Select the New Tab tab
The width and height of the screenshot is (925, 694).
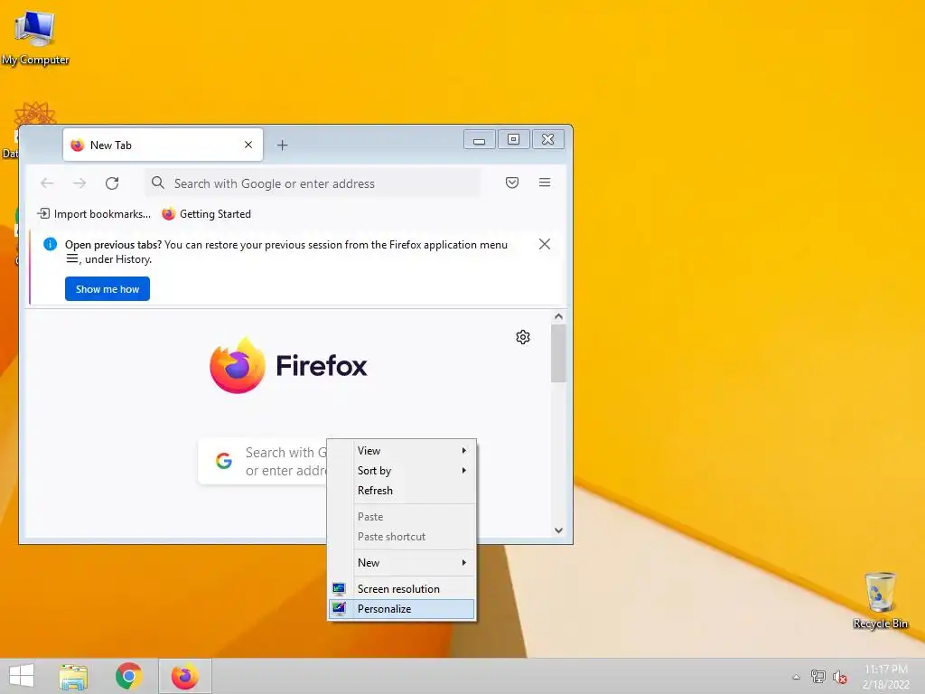(163, 145)
